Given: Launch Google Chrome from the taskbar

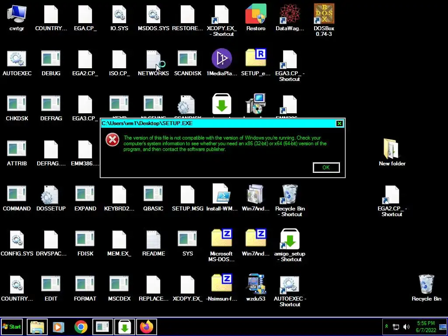Looking at the screenshot, I should tap(81, 326).
